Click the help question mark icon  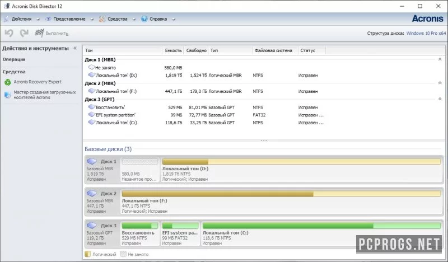pos(144,19)
